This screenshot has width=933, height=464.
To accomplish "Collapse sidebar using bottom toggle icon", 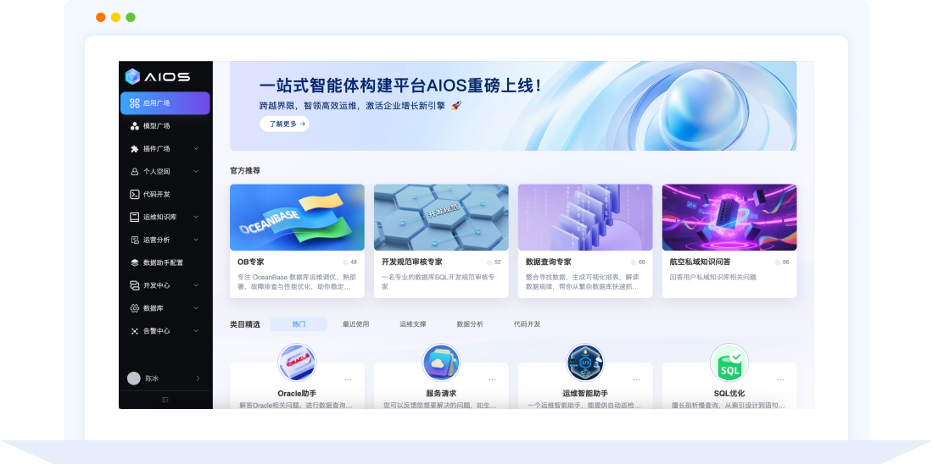I will 165,400.
